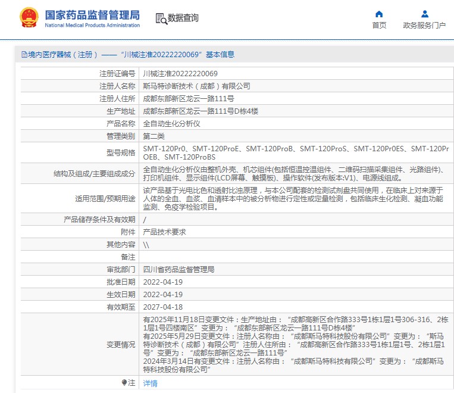454x393 pixels.
Task: Click the bulb icon beside 注
Action: pyautogui.click(x=124, y=382)
